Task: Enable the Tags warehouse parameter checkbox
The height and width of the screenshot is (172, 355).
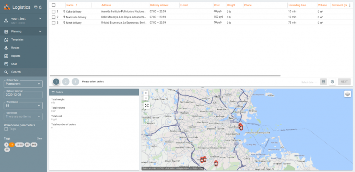Action: coord(6,129)
